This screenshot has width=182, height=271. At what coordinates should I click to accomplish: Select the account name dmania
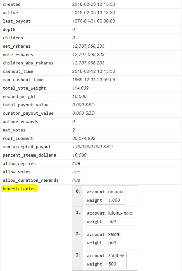115,192
